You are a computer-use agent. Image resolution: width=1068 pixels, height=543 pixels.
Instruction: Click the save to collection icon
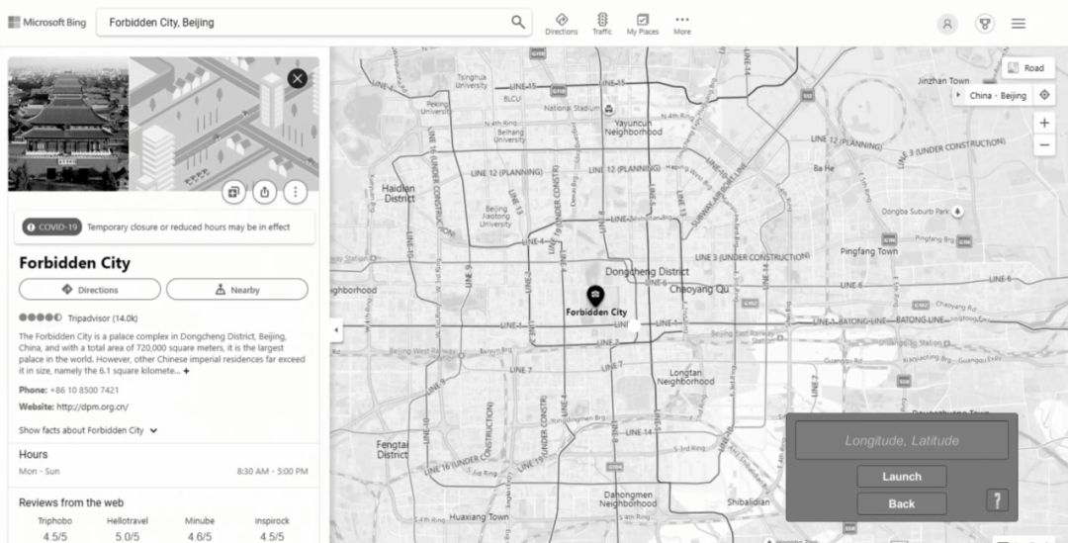click(233, 192)
